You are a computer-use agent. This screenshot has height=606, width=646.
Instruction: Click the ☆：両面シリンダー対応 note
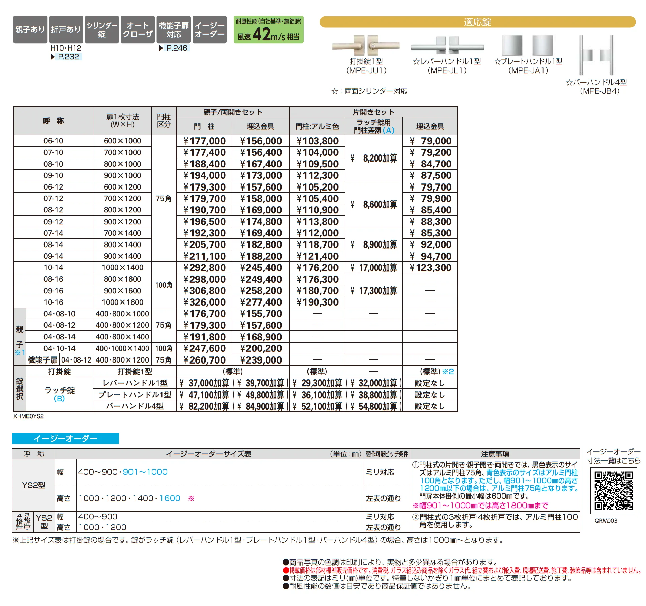(369, 91)
